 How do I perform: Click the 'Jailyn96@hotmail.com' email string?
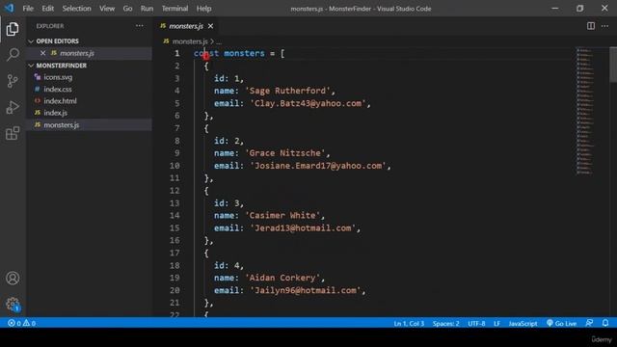pyautogui.click(x=306, y=290)
